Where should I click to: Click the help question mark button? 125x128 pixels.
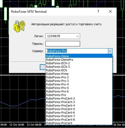point(98,11)
